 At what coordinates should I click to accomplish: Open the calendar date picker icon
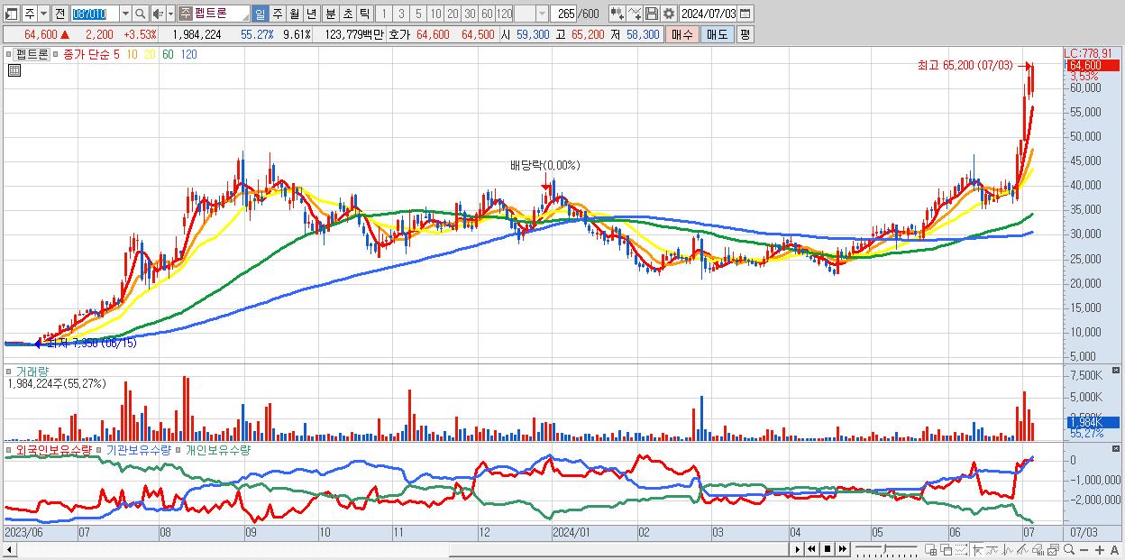click(x=745, y=14)
